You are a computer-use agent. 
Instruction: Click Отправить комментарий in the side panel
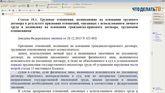click(158, 89)
